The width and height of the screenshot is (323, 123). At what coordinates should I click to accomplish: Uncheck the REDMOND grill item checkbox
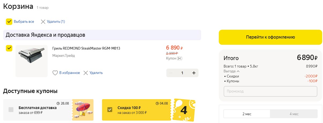(x=9, y=48)
